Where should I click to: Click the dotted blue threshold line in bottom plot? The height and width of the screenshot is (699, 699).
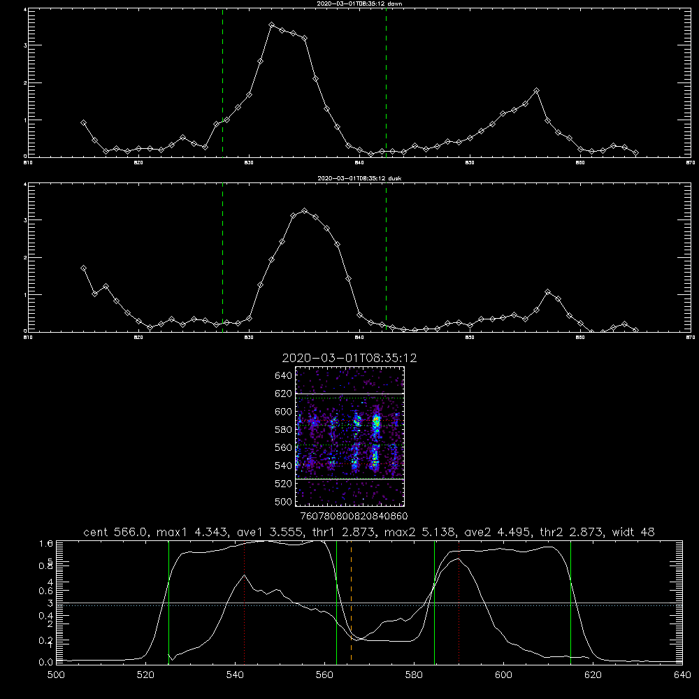368,605
